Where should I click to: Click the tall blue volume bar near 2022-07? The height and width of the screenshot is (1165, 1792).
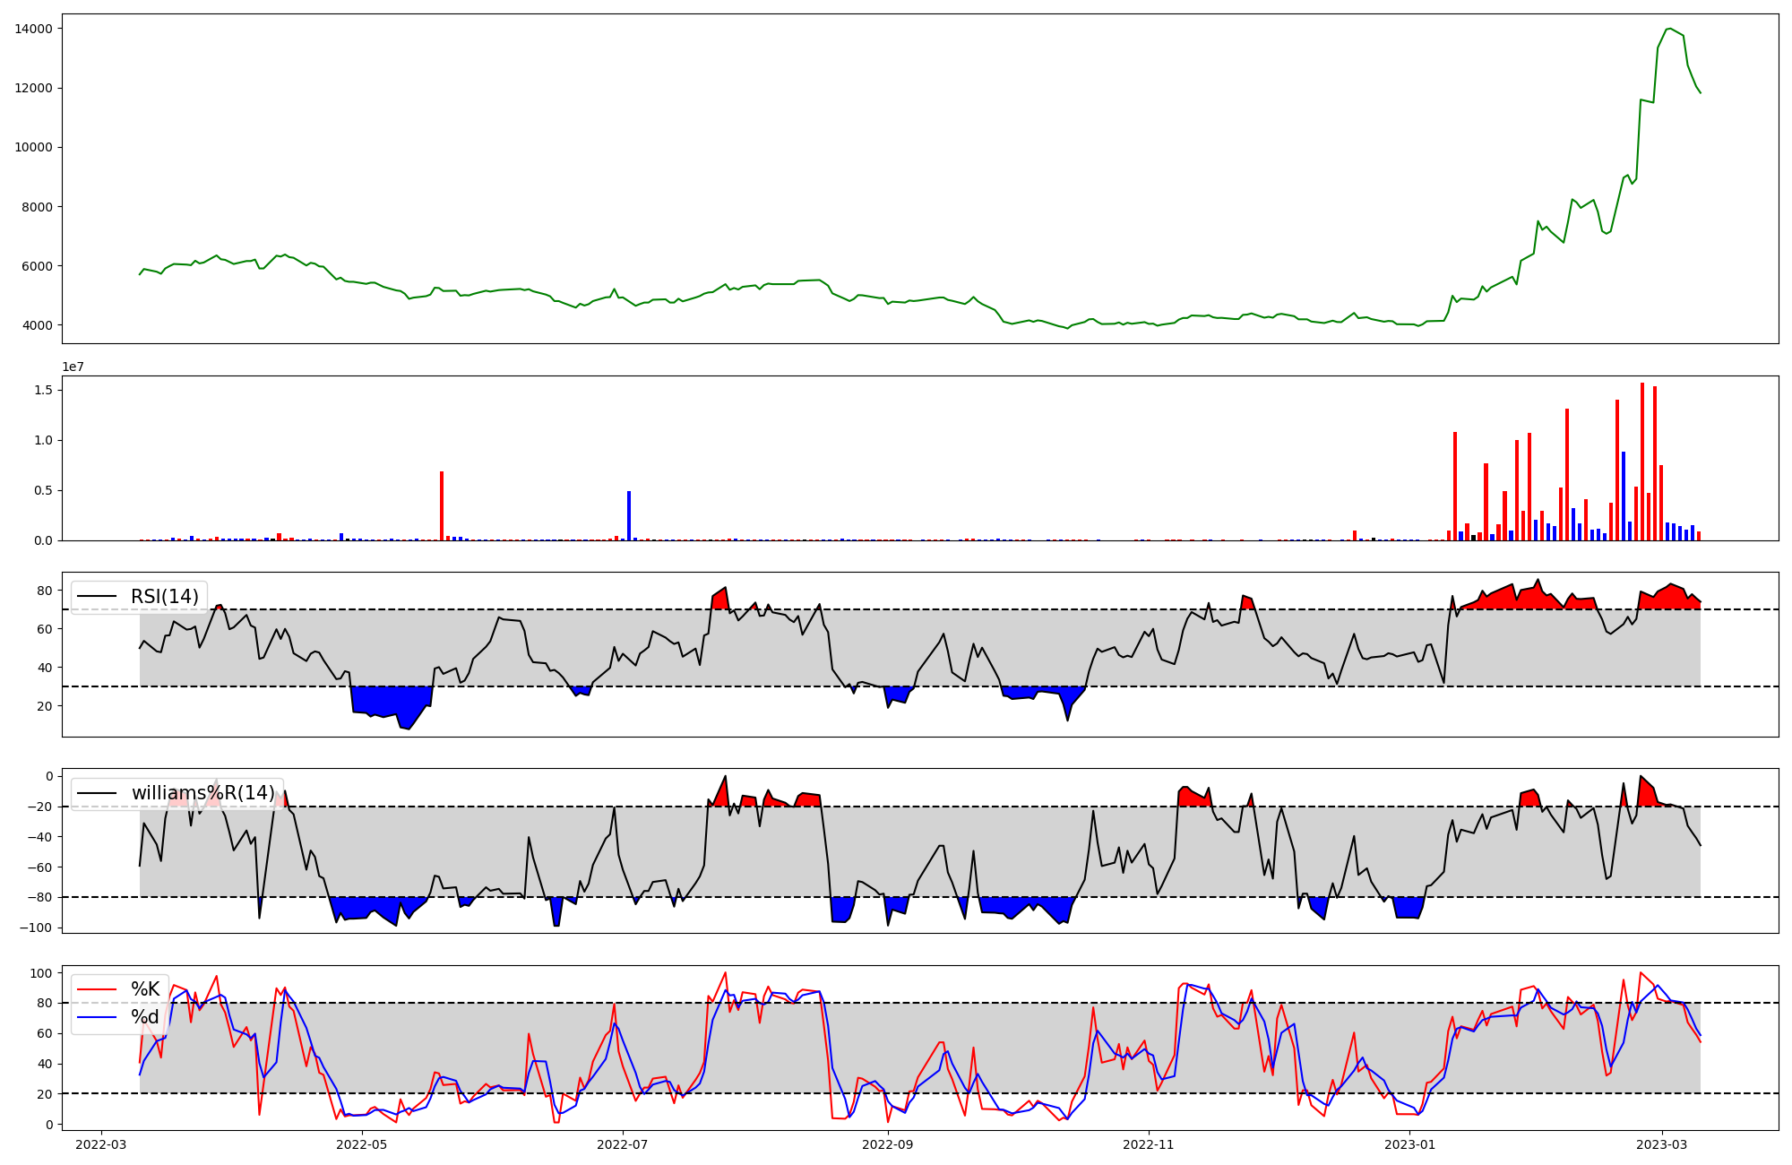pos(629,515)
